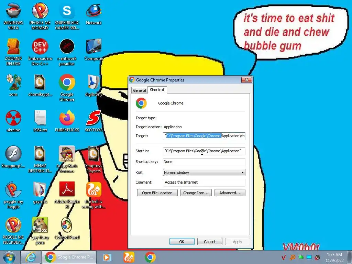Select the ZOOMER DELUXE icon
The image size is (352, 264).
click(13, 52)
